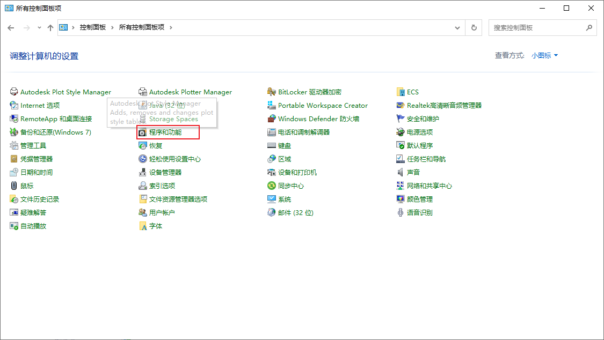The image size is (604, 340).
Task: Open the 默认程序 icon
Action: tap(400, 146)
